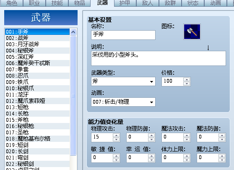Select weapon 015:斧枪

pos(37,120)
